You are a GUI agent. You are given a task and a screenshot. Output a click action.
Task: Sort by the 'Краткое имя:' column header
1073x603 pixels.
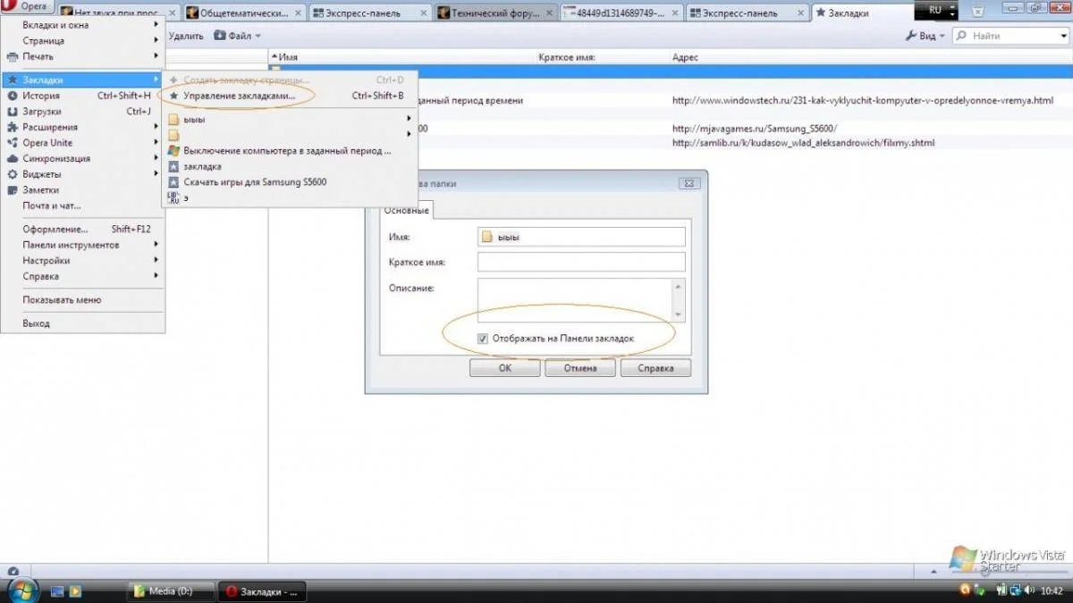pyautogui.click(x=604, y=57)
